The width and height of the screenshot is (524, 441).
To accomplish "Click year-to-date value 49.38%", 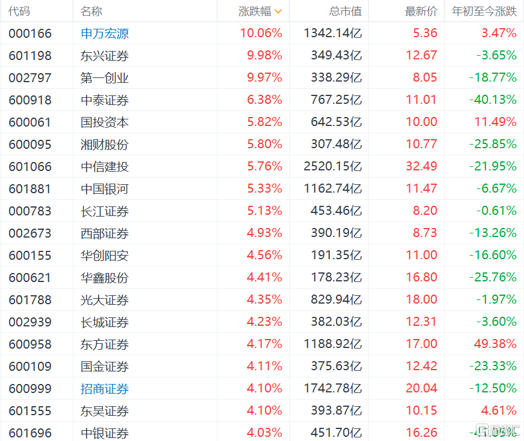I will point(495,344).
